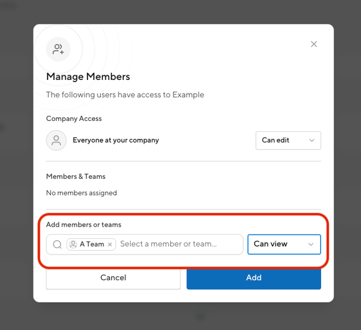Image resolution: width=361 pixels, height=330 pixels.
Task: Click the Manage Members heading
Action: (x=88, y=77)
